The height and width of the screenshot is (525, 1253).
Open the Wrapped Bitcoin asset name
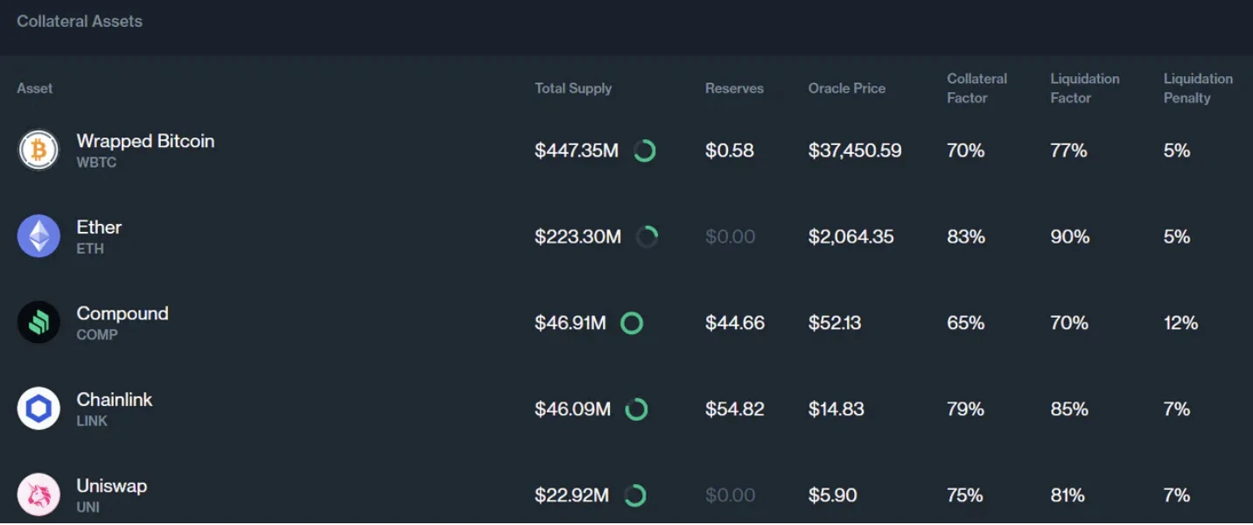click(x=145, y=141)
